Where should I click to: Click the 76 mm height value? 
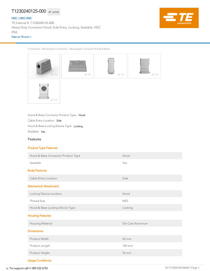click(127, 253)
